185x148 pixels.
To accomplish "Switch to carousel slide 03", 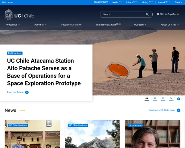I will coord(163,99).
